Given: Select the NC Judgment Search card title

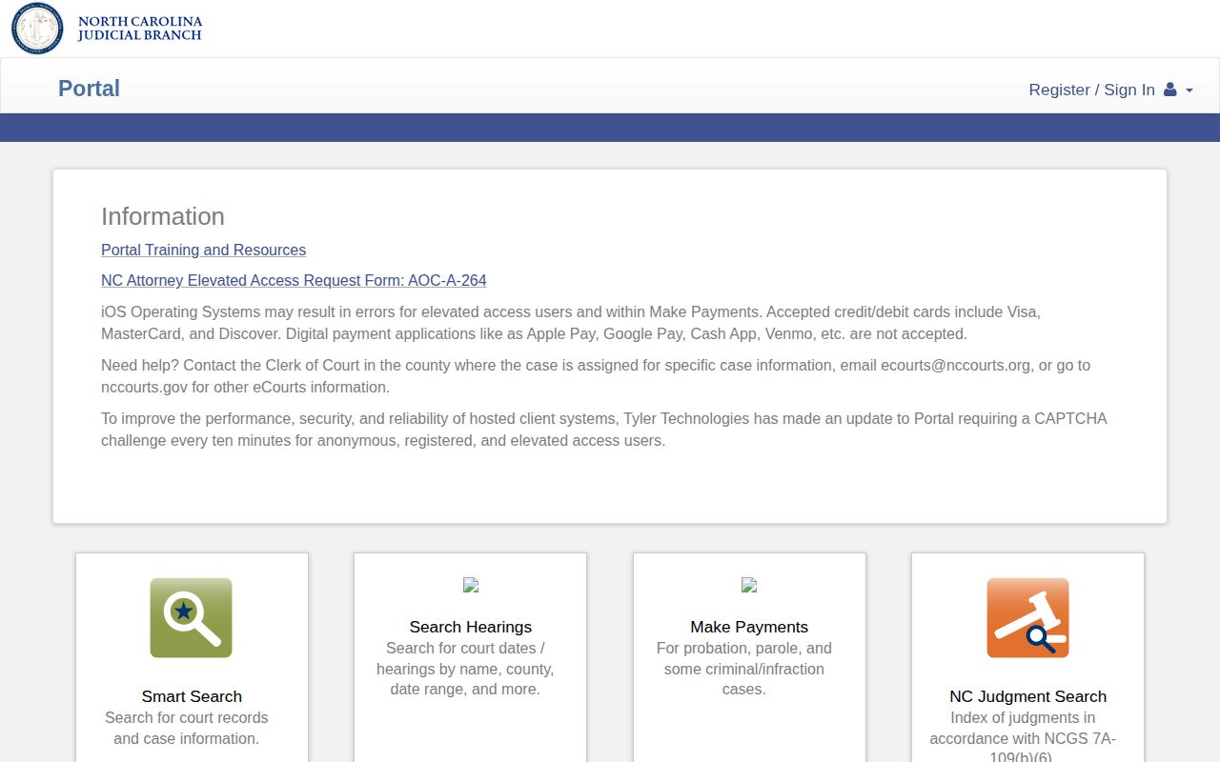Looking at the screenshot, I should click(1027, 696).
